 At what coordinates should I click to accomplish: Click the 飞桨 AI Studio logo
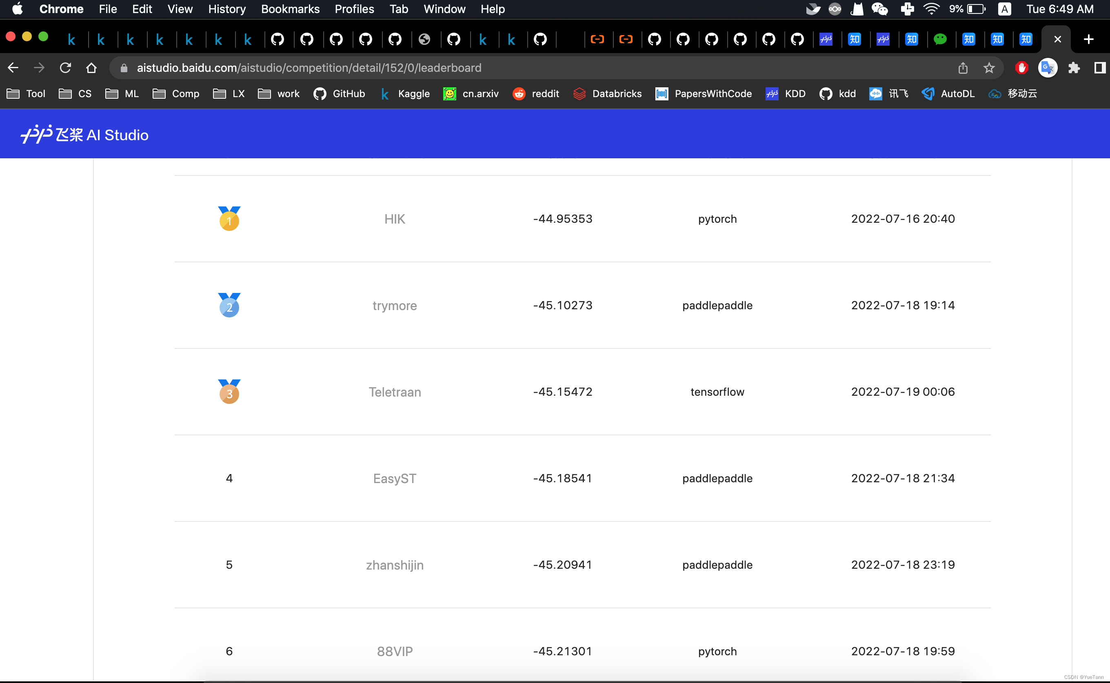tap(84, 134)
